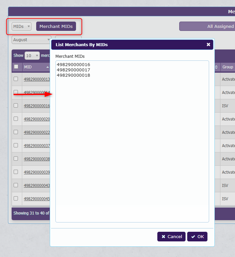Check the box for MID 498290000039
The width and height of the screenshot is (235, 257).
[x=16, y=172]
